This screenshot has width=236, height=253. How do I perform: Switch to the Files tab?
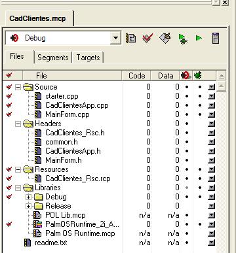[17, 56]
